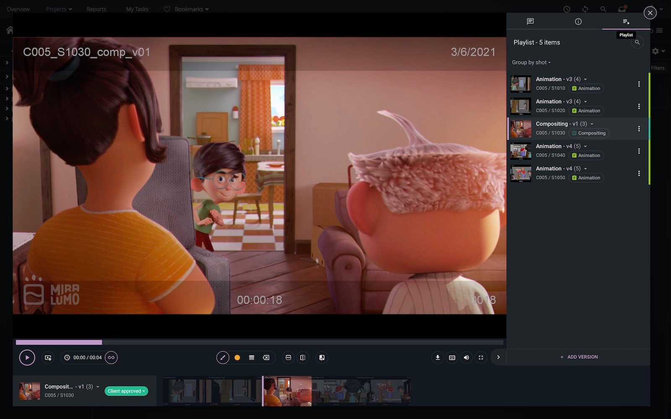
Task: Select thumbnail of shot C005 / S1020
Action: pyautogui.click(x=521, y=106)
